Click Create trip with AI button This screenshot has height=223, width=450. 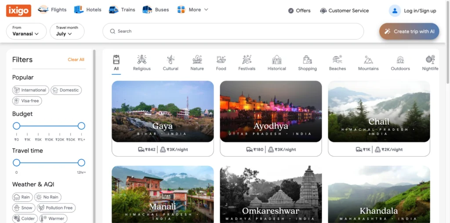click(x=409, y=31)
